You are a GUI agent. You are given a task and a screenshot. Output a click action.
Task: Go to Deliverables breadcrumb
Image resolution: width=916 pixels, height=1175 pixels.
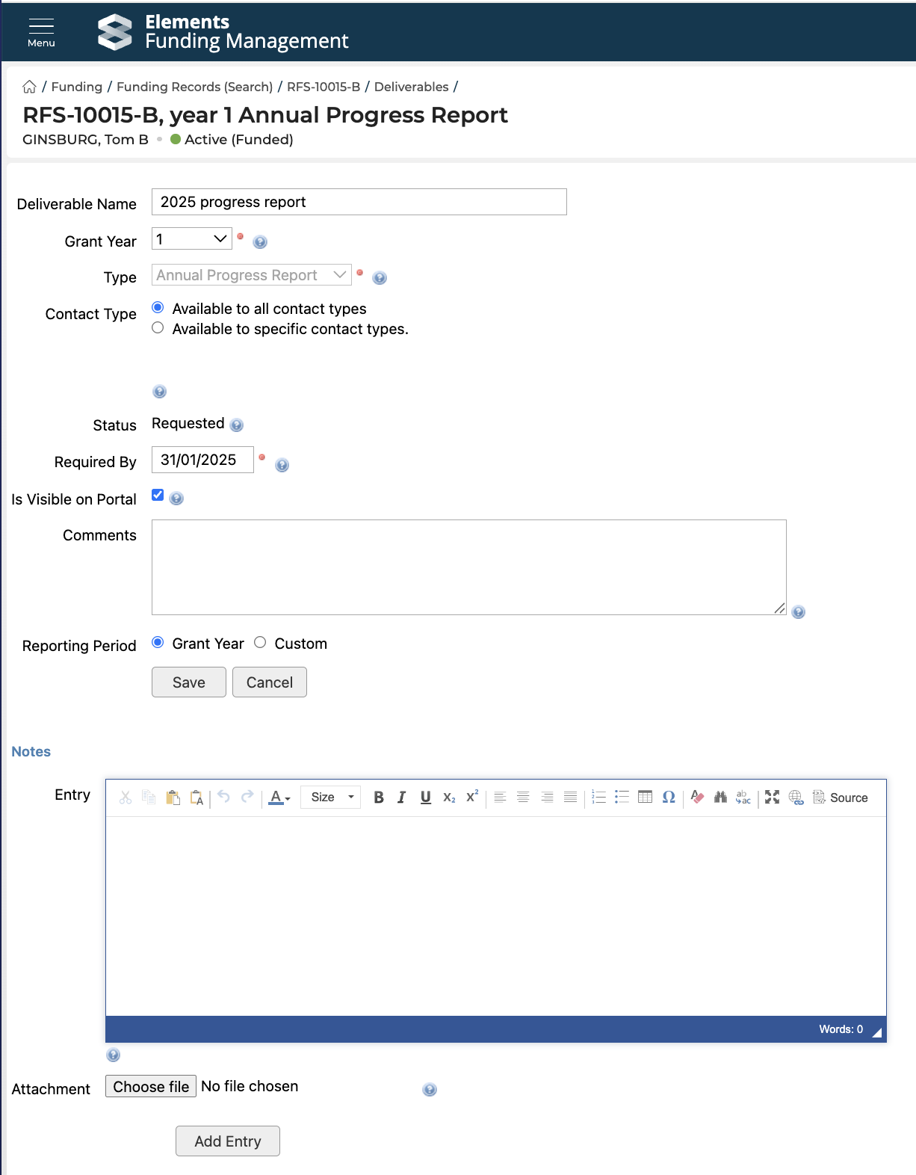[411, 87]
